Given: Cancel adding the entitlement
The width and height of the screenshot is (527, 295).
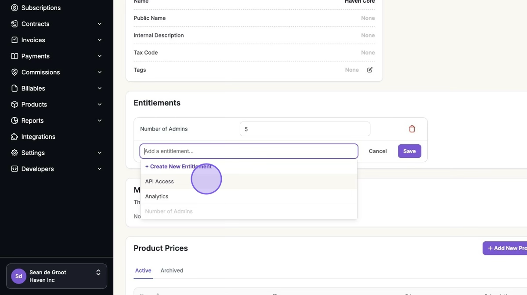Looking at the screenshot, I should point(378,151).
